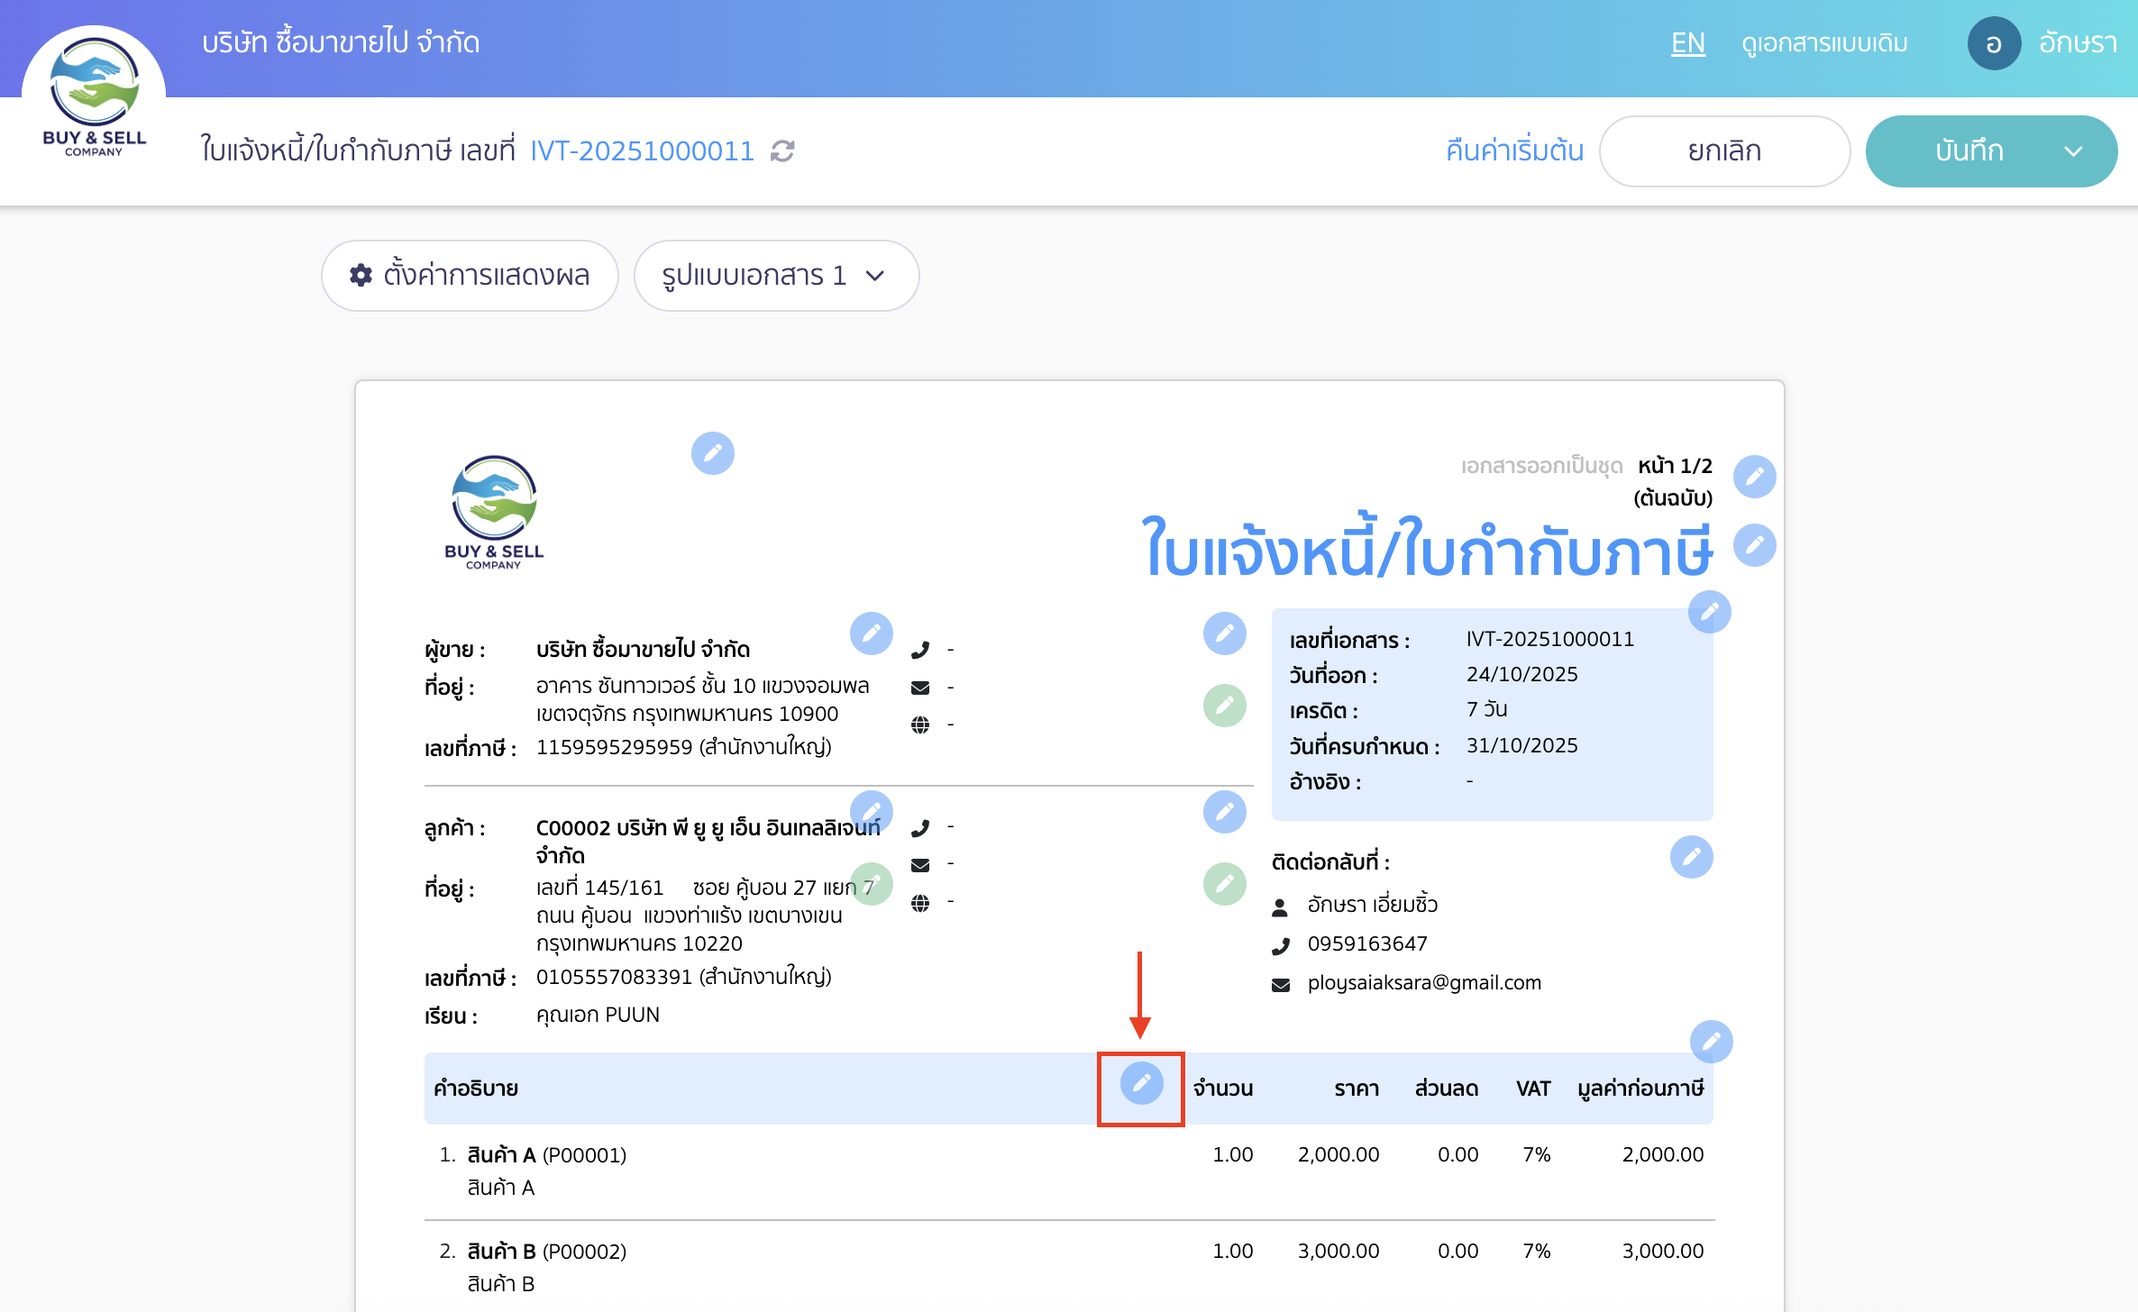Edit page number หน้า 1/2 with pencil icon
Image resolution: width=2138 pixels, height=1312 pixels.
pyautogui.click(x=1755, y=476)
